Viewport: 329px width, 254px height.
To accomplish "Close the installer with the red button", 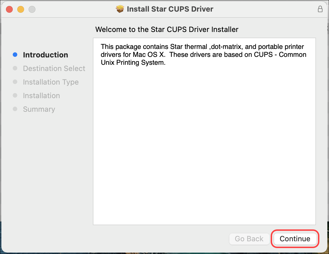I will pos(9,9).
